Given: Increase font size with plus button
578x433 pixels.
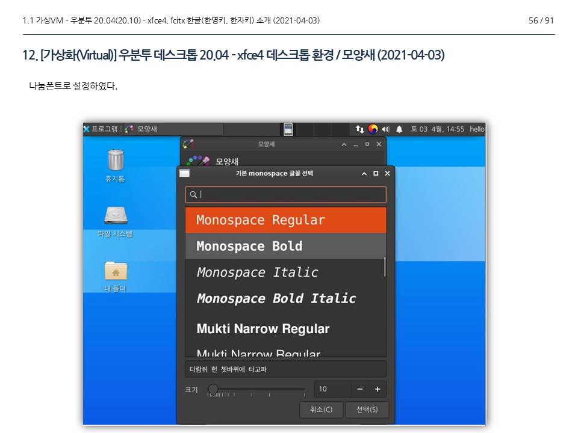Looking at the screenshot, I should coord(378,389).
